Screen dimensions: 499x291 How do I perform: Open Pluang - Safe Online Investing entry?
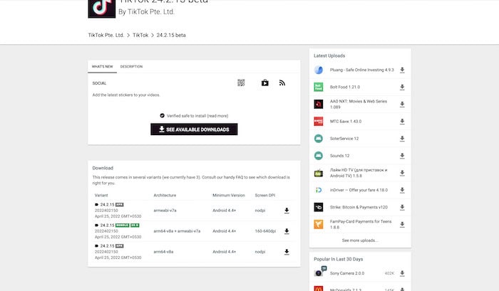362,70
